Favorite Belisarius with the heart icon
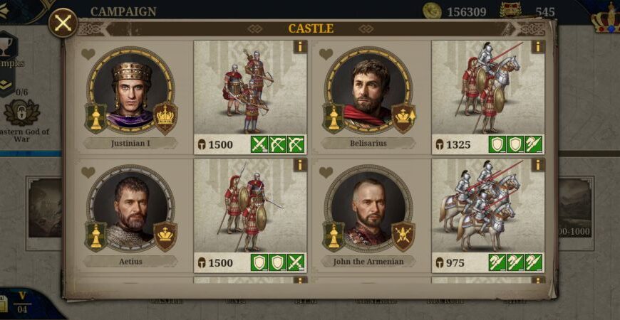The image size is (620, 320). 326,54
